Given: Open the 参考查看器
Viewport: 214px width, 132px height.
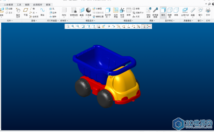Looking at the screenshot, I should [155, 13].
